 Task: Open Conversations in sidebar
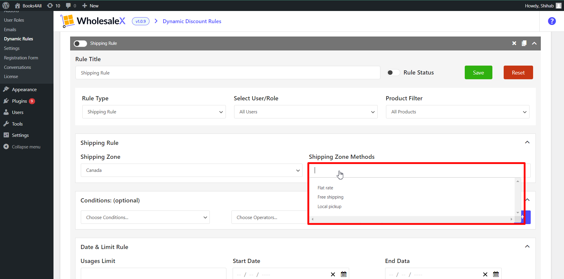[17, 67]
